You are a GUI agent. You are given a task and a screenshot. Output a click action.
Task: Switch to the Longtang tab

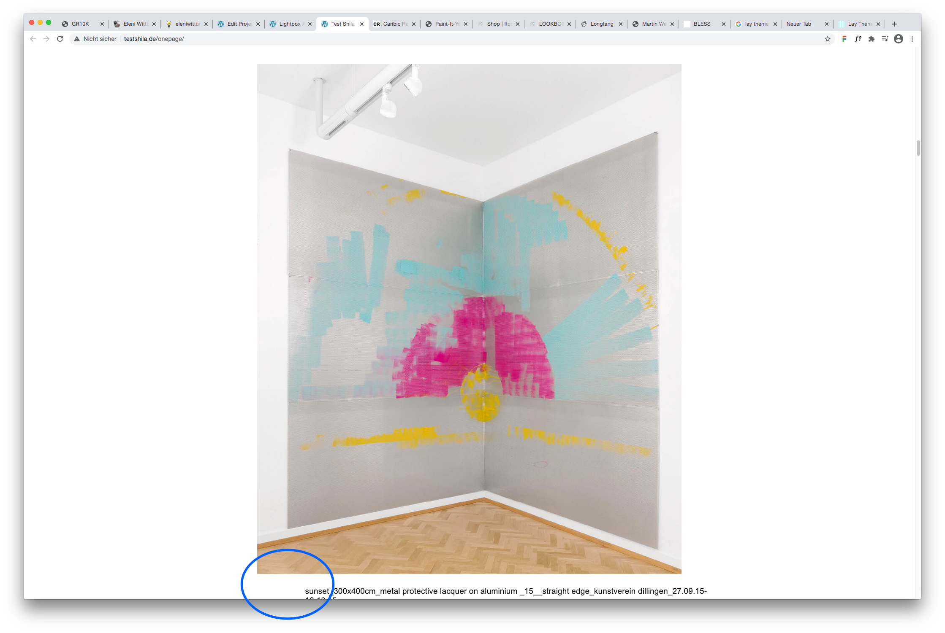tap(601, 24)
